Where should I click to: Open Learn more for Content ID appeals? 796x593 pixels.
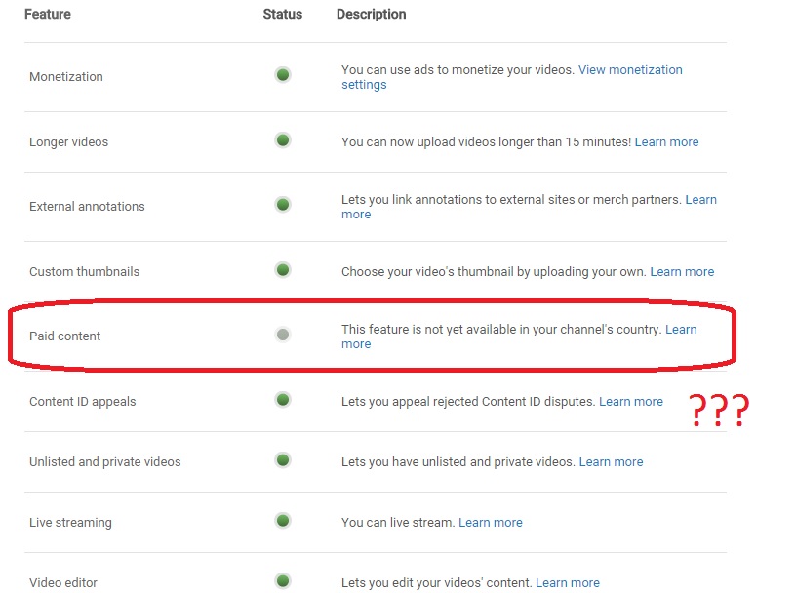[631, 402]
